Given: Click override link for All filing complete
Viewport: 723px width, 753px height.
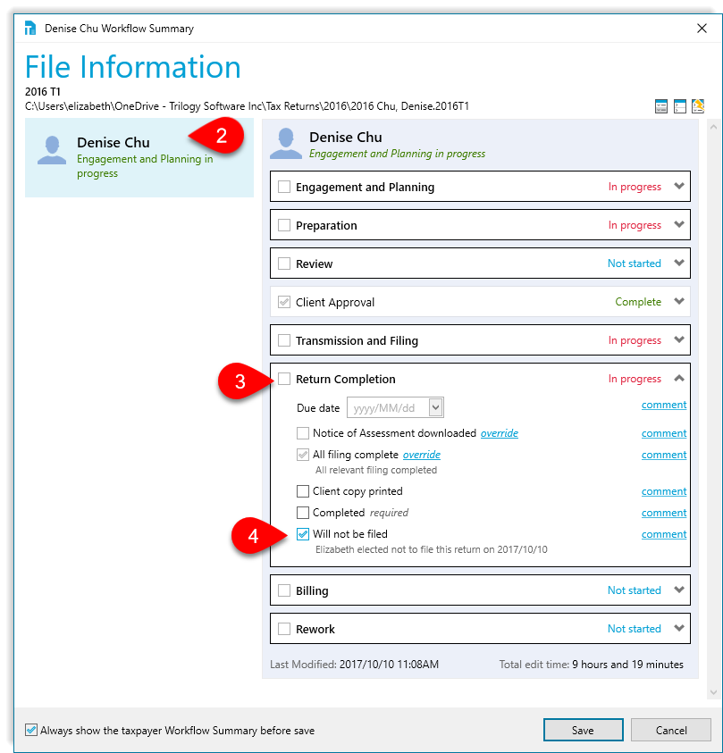Looking at the screenshot, I should (x=422, y=455).
